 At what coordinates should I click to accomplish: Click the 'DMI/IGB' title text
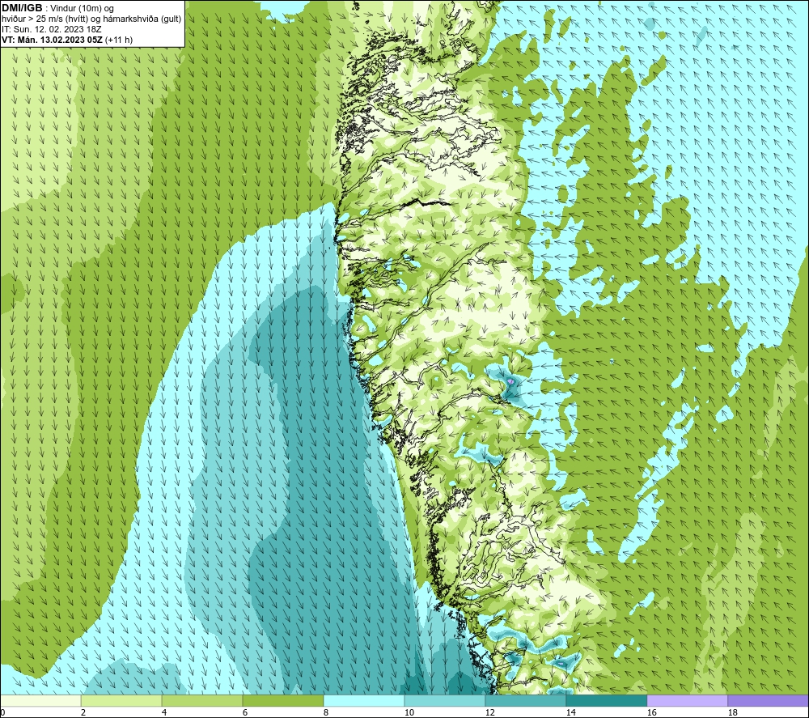tap(22, 8)
